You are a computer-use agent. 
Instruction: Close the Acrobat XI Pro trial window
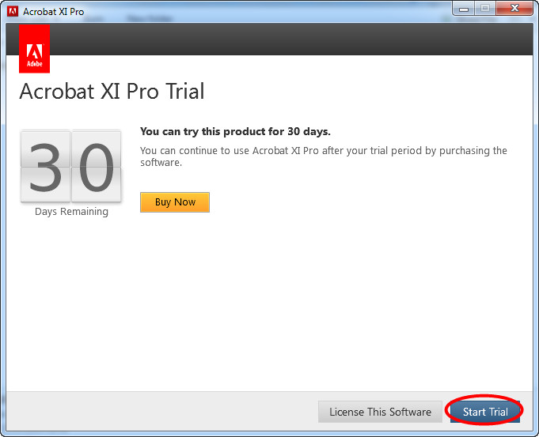click(514, 9)
